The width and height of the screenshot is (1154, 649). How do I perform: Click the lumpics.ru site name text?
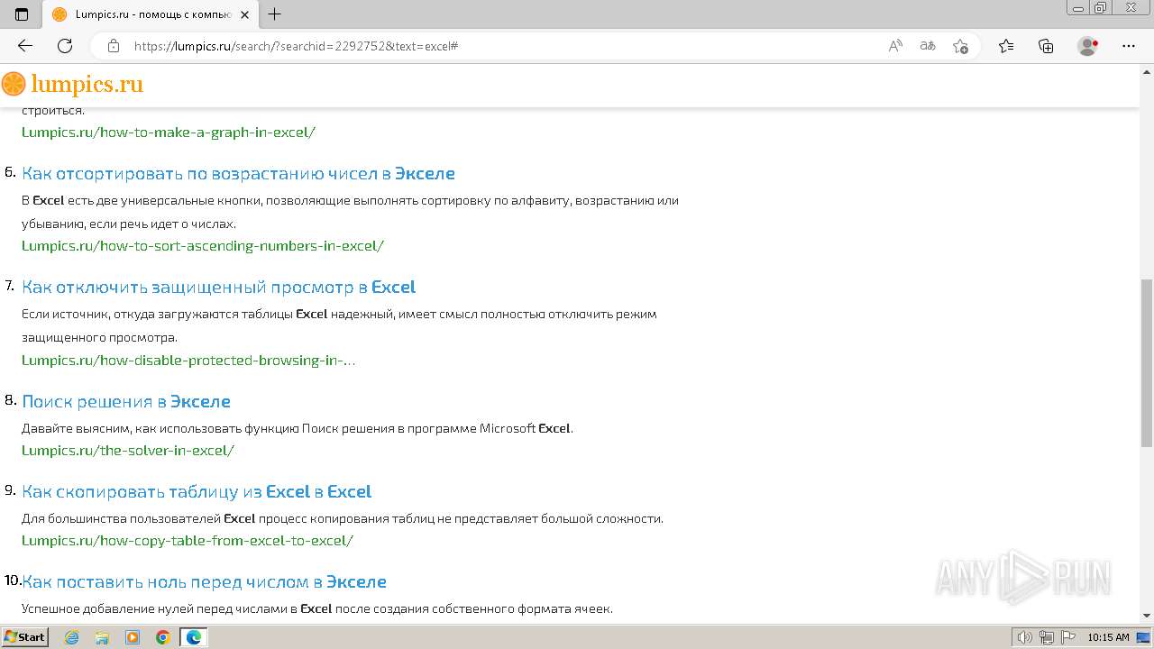pos(87,85)
